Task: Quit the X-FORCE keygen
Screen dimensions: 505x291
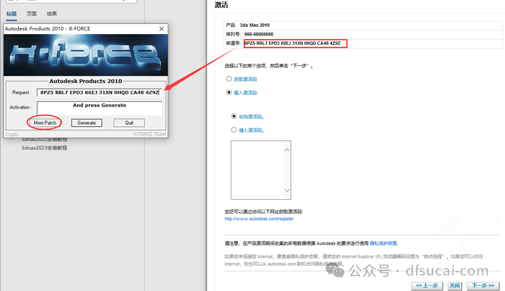Action: [x=129, y=123]
